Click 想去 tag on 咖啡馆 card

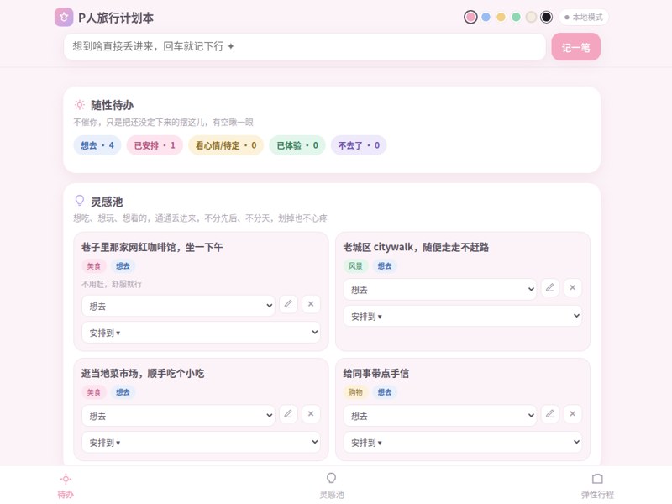point(123,266)
